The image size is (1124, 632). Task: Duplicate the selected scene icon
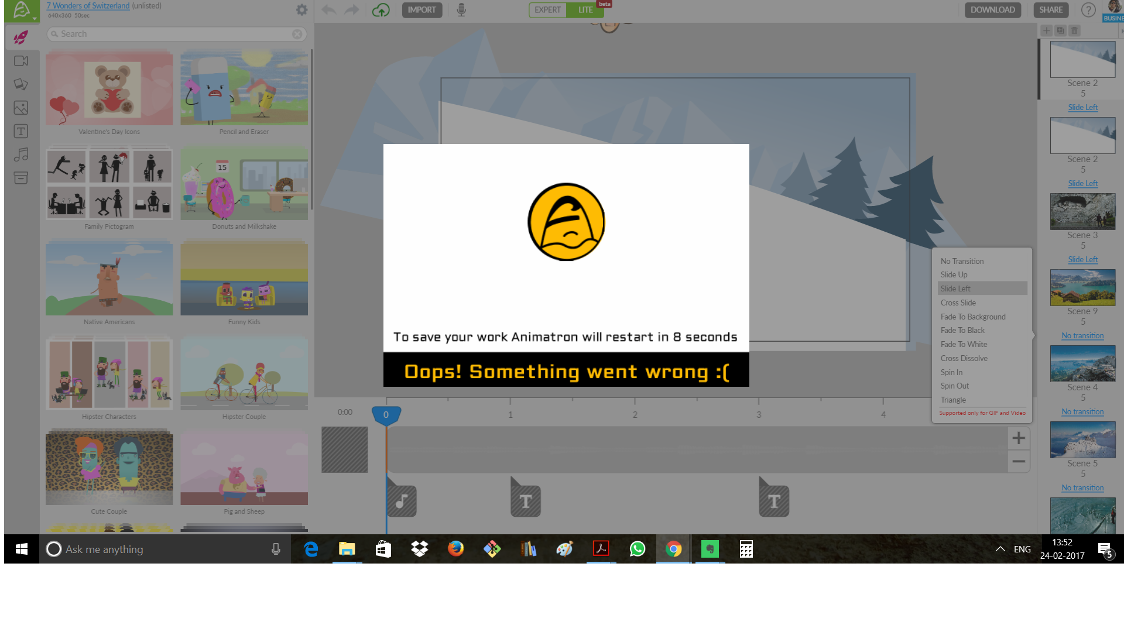pyautogui.click(x=1061, y=30)
